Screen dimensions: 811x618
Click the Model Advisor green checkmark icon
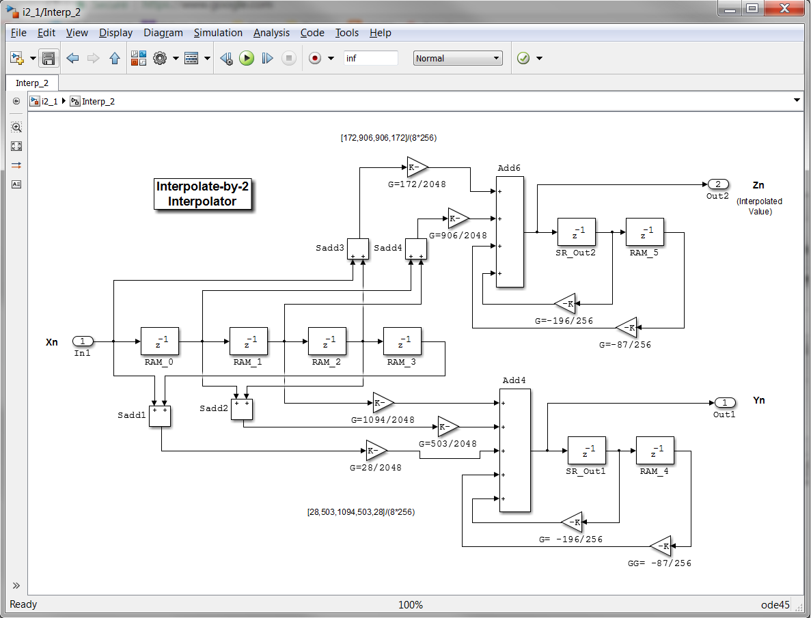tap(523, 59)
